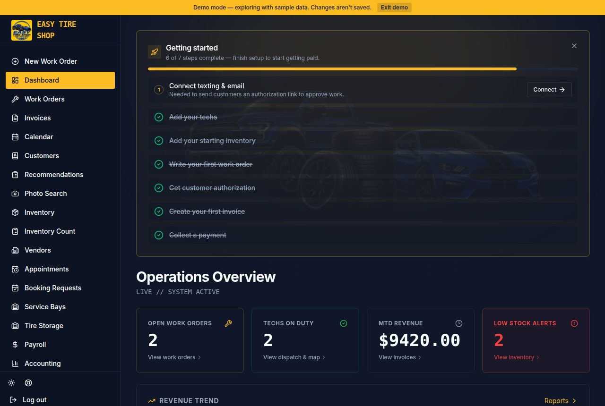
Task: Click the Work Orders wrench icon in sidebar
Action: click(x=15, y=99)
